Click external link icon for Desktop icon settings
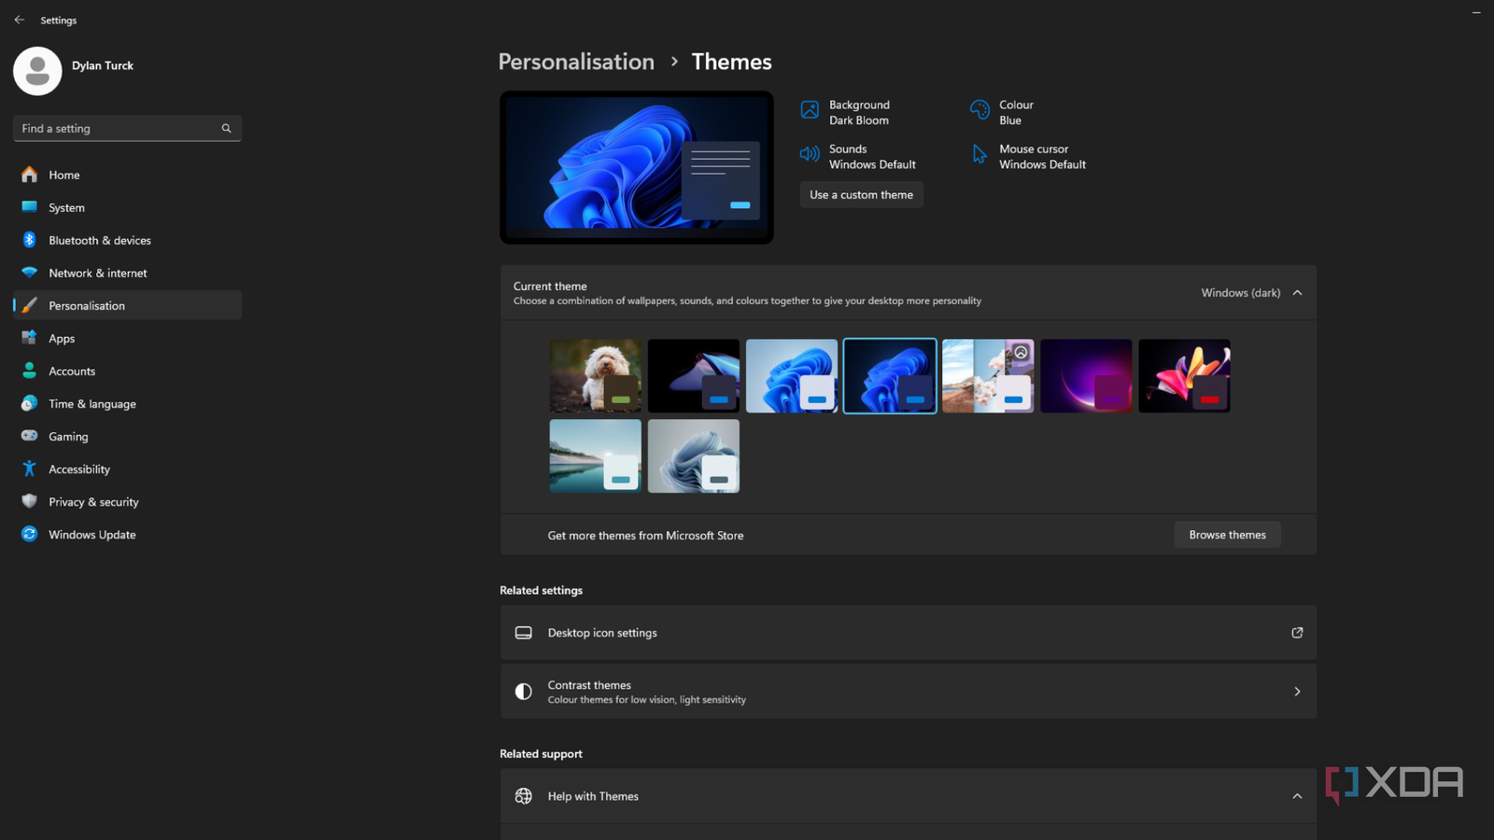The image size is (1494, 840). 1297,633
